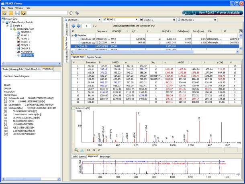This screenshot has height=184, width=245.
Task: Select SPIDER 3 in project tree
Action: (25, 42)
